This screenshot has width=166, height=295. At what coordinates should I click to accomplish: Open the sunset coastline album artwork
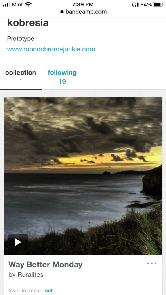(83, 176)
